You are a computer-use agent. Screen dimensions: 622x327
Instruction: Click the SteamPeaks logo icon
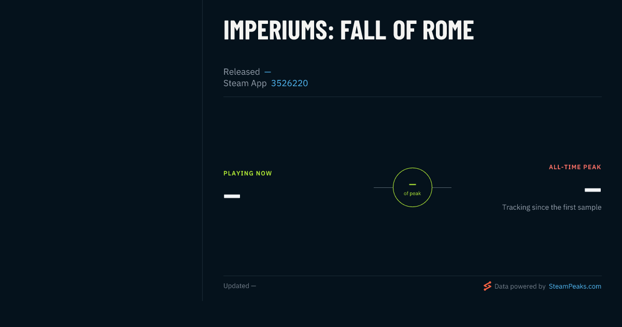tap(487, 286)
